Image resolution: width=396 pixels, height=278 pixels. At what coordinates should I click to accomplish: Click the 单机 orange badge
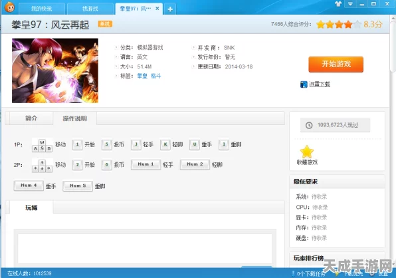pos(105,24)
